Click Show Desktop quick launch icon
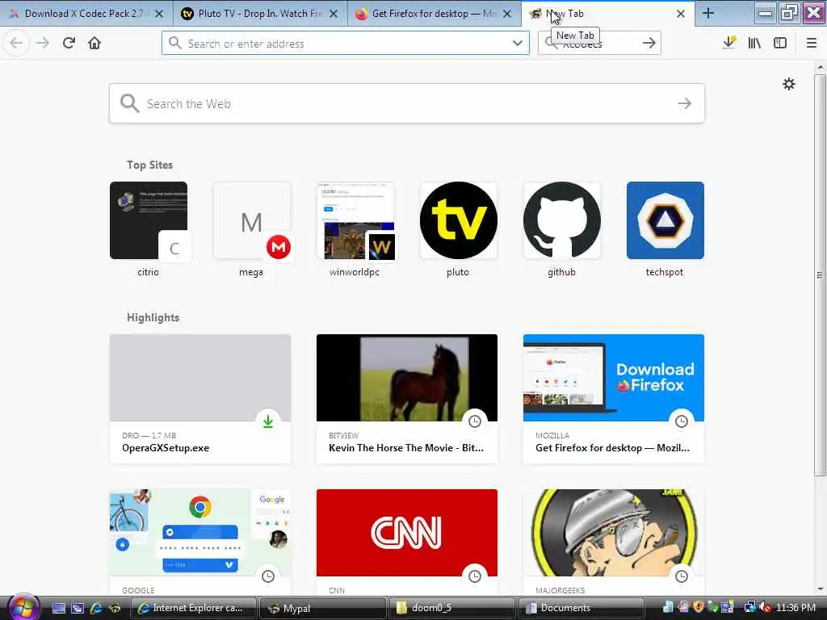827x620 pixels. tap(58, 608)
